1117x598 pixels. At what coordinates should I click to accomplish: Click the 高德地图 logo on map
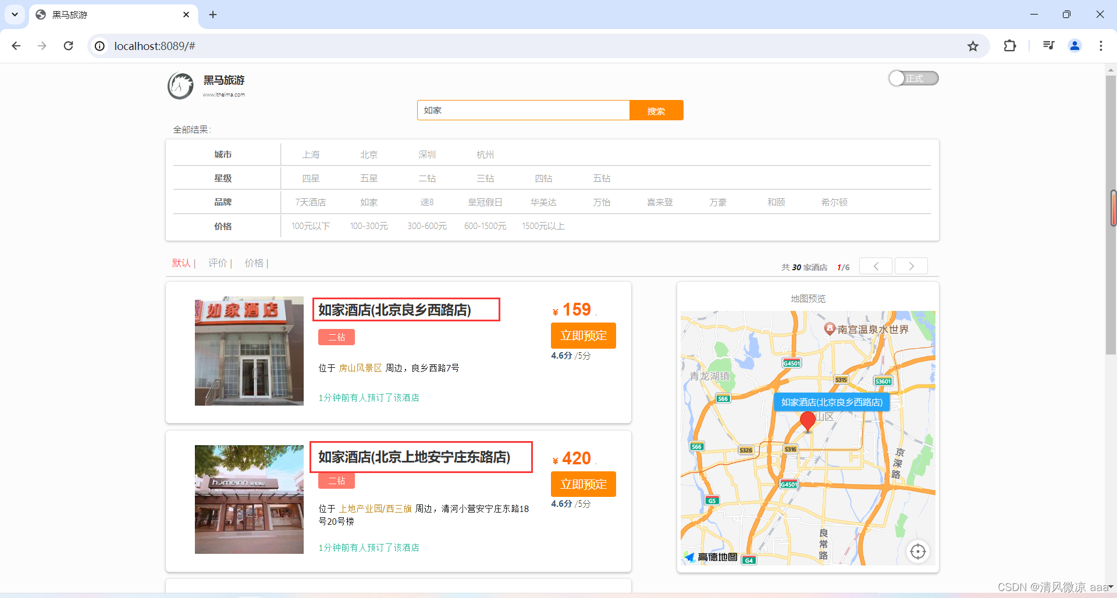711,557
